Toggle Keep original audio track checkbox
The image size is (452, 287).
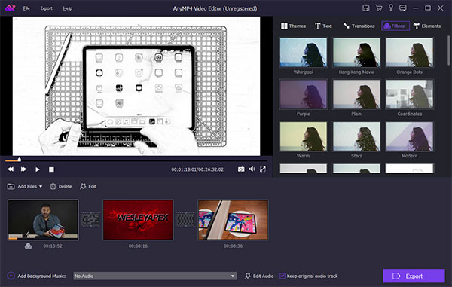(282, 276)
